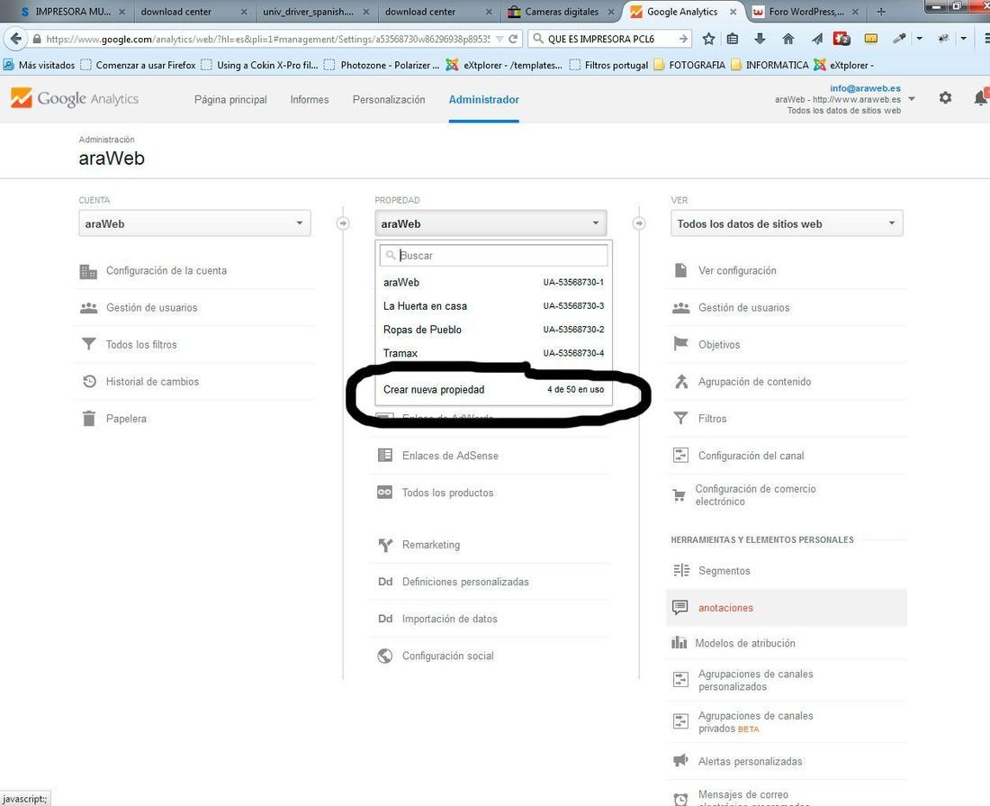The image size is (990, 806).
Task: Open the CUENTA araWeb dropdown
Action: pyautogui.click(x=194, y=223)
